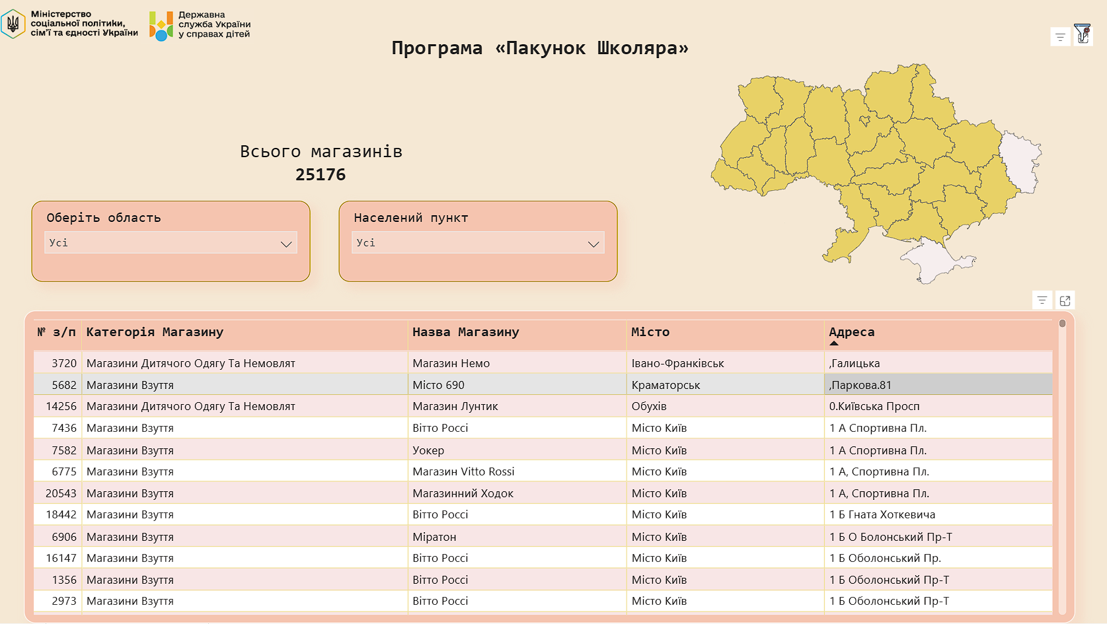Open the filter icon in the top right corner
Screen dimensions: 1107x624
[1060, 37]
